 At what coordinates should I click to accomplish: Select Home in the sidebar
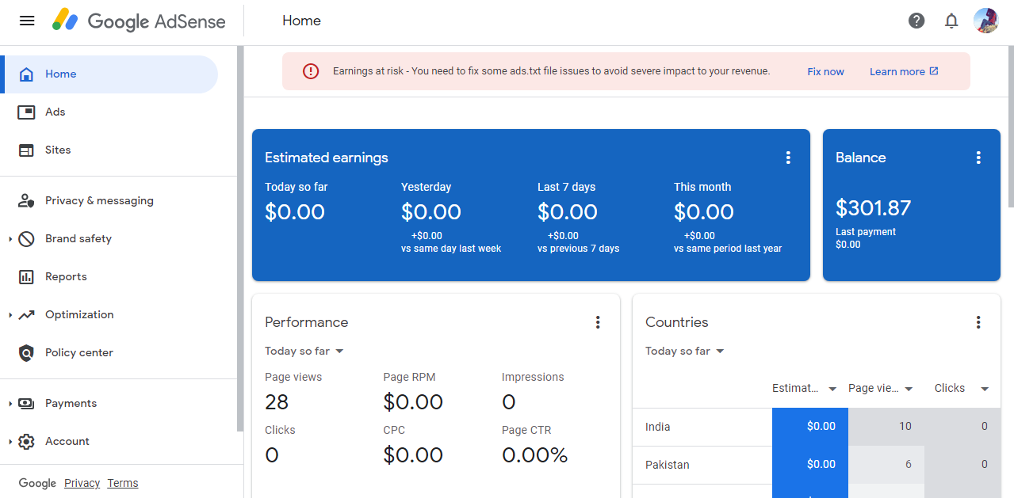[109, 74]
